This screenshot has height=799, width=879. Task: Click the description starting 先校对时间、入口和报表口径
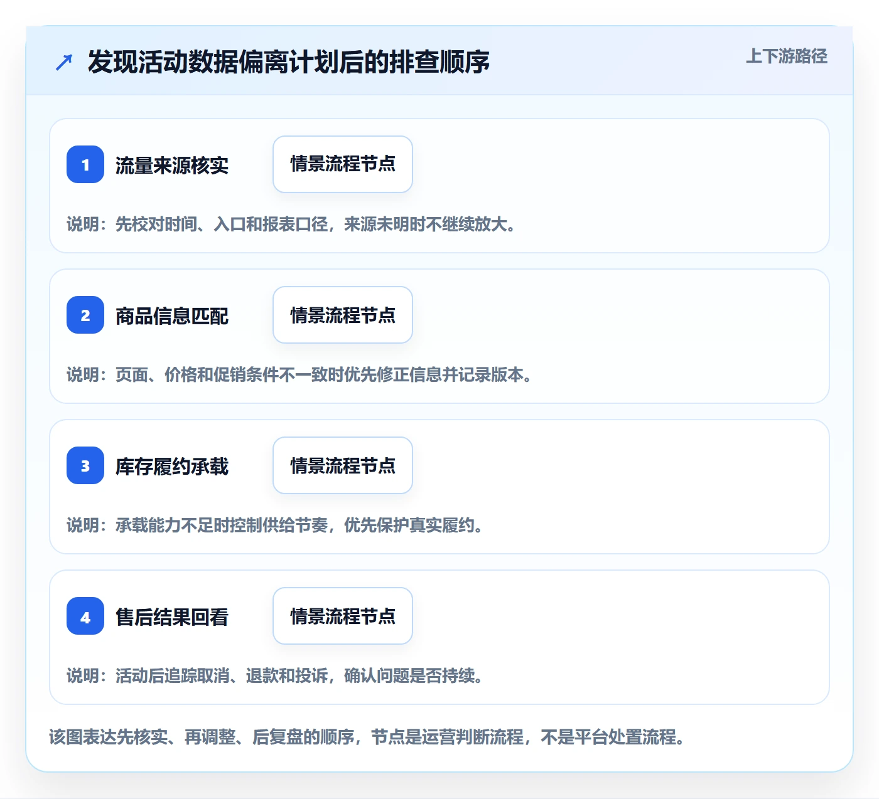pos(292,224)
